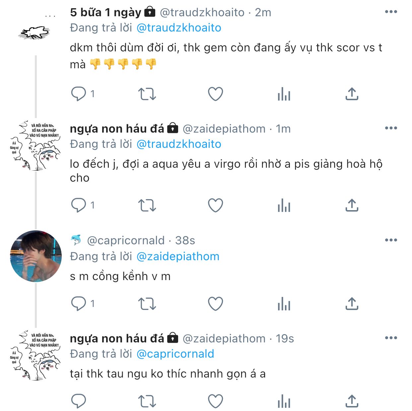This screenshot has height=411, width=412.
Task: Open more options on the 2m-old tweet
Action: pos(391,12)
